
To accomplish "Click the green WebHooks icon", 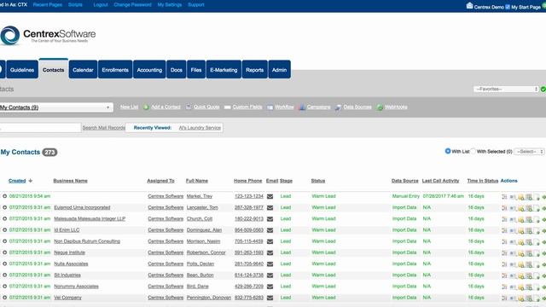I will click(x=380, y=107).
